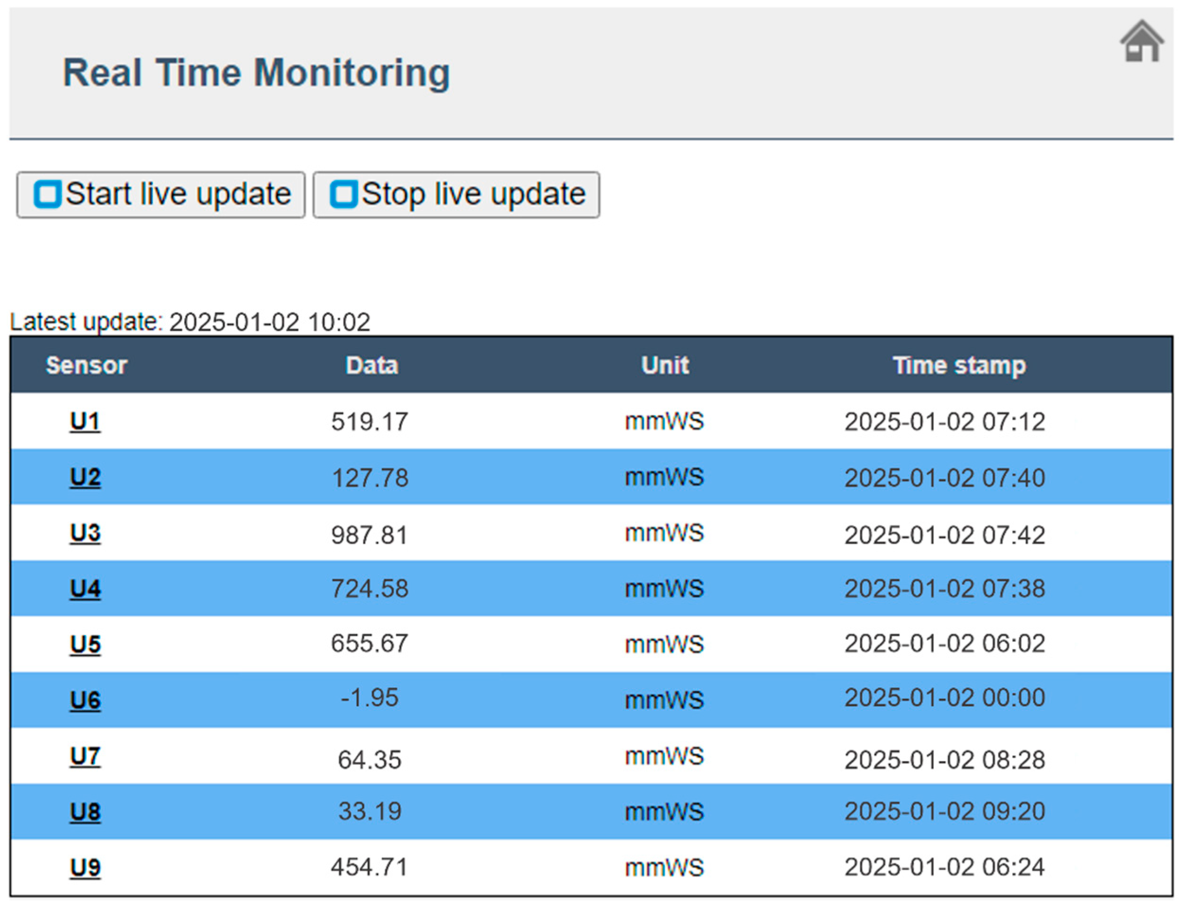Open the U1 sensor link

[85, 421]
